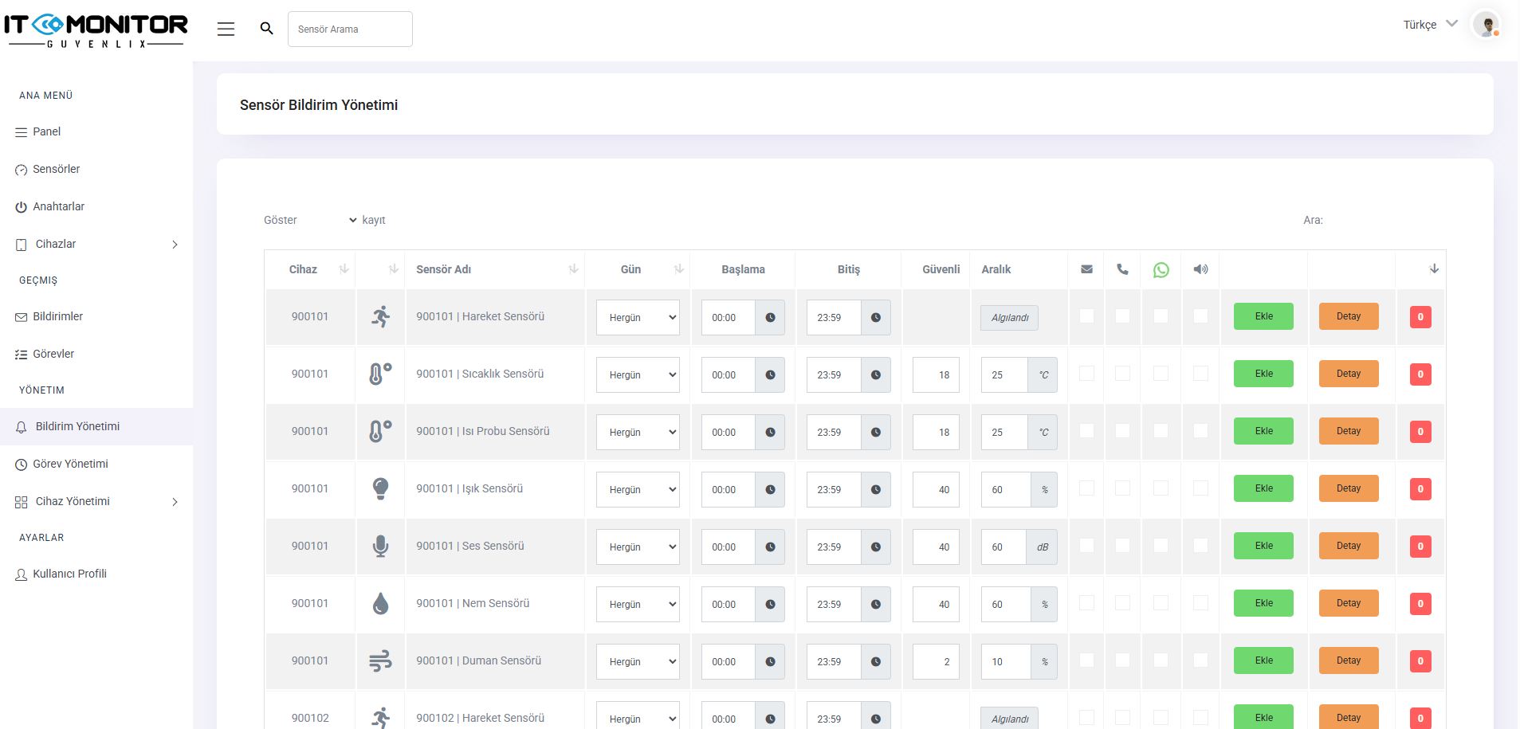Open day dropdown for 900101 Ses Sensörü
Image resolution: width=1520 pixels, height=729 pixels.
(x=638, y=547)
